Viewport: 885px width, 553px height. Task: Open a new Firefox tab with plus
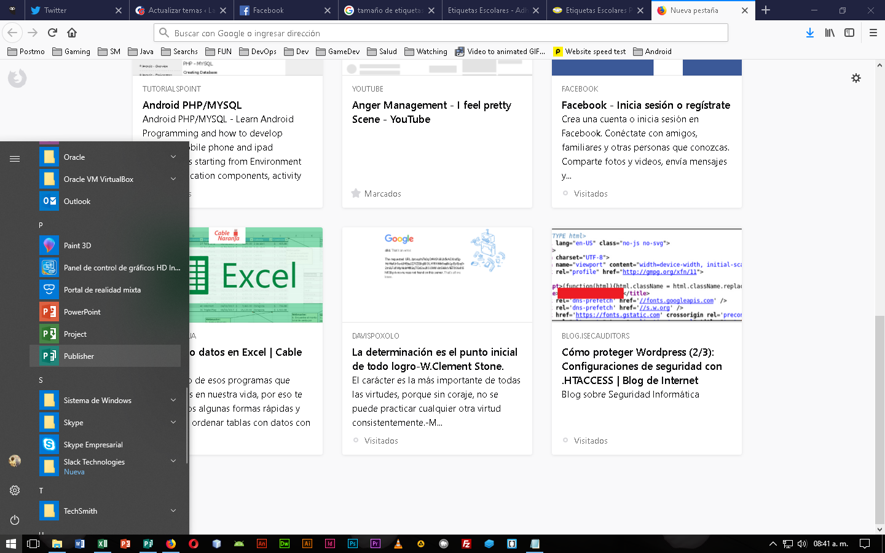[766, 10]
